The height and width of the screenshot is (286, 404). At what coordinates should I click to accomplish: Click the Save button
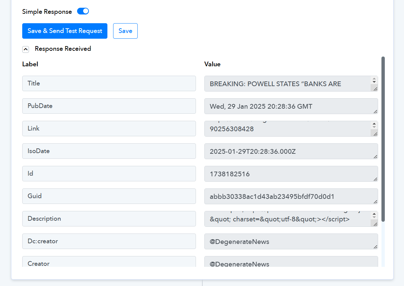pos(125,31)
